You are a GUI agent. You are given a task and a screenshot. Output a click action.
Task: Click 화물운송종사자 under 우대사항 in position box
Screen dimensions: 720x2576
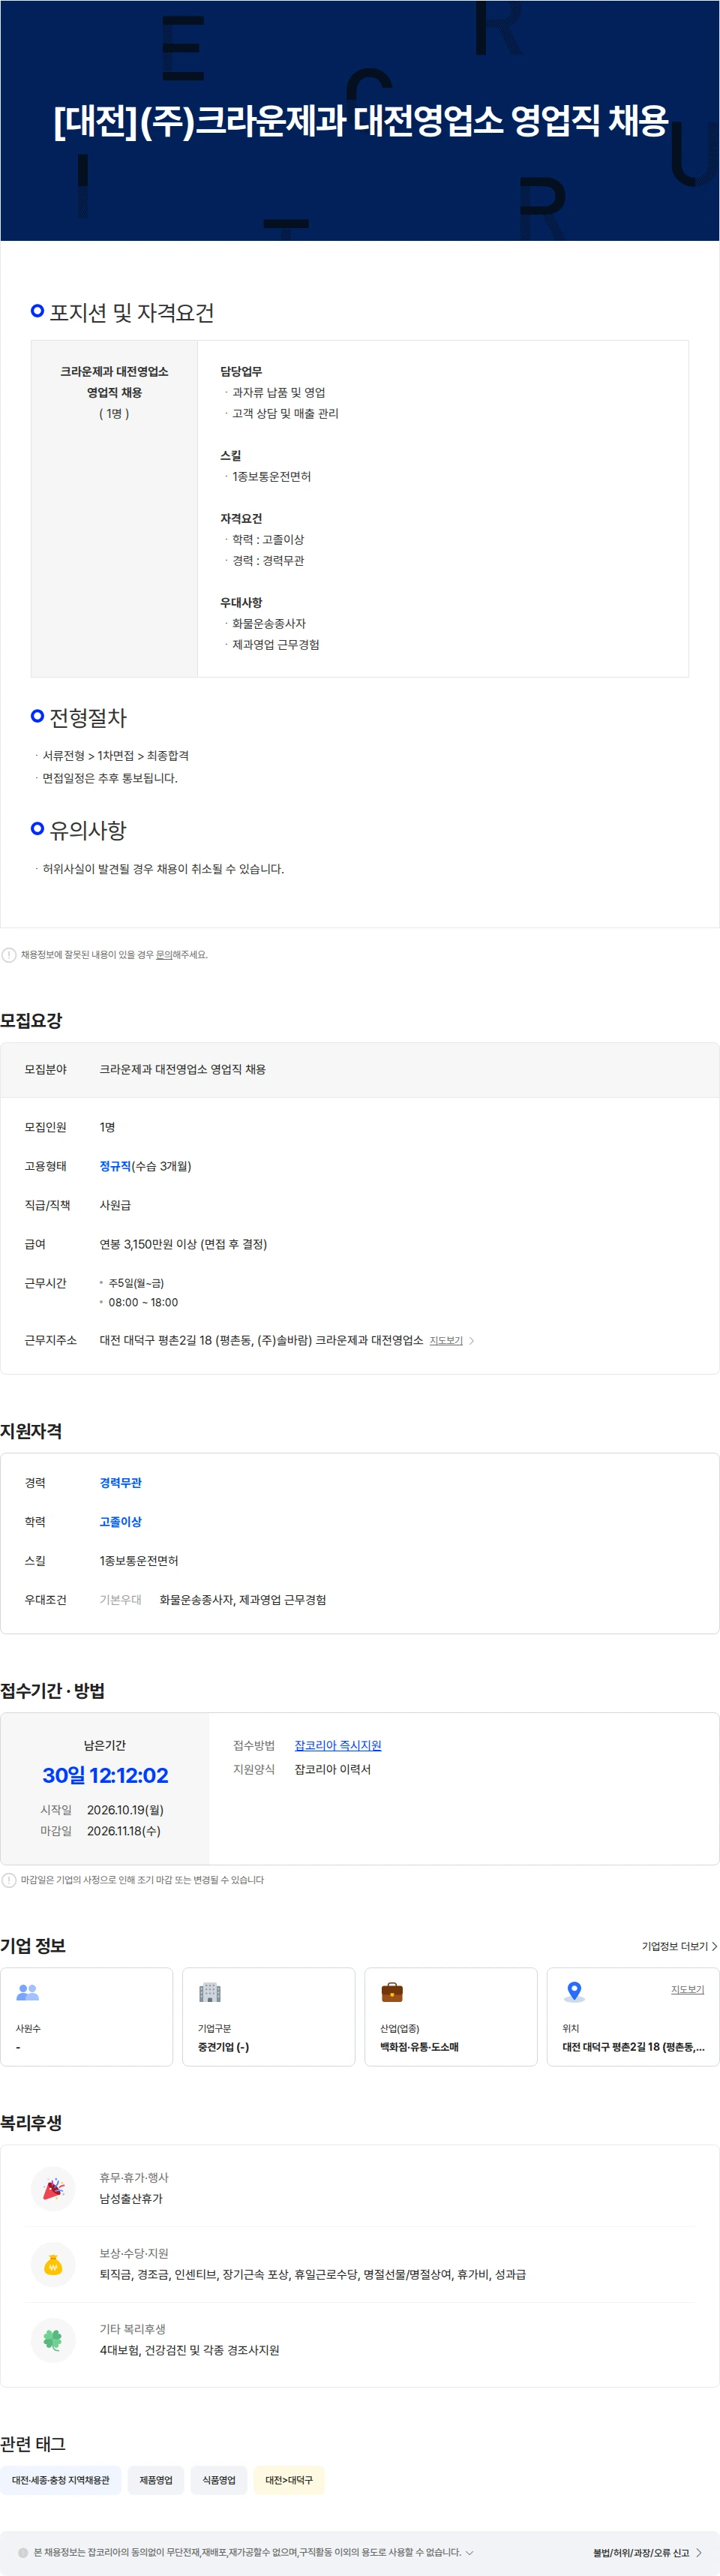tap(269, 624)
